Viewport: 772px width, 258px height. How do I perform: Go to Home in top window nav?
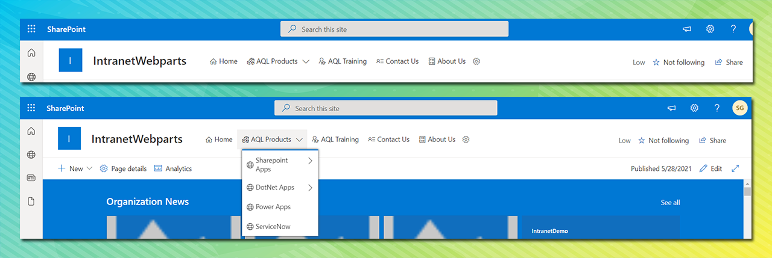(x=224, y=61)
